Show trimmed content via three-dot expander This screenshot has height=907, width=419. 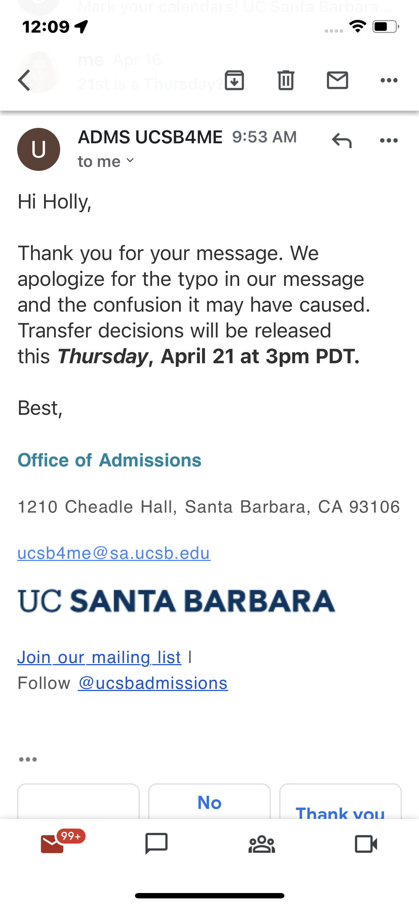coord(28,759)
